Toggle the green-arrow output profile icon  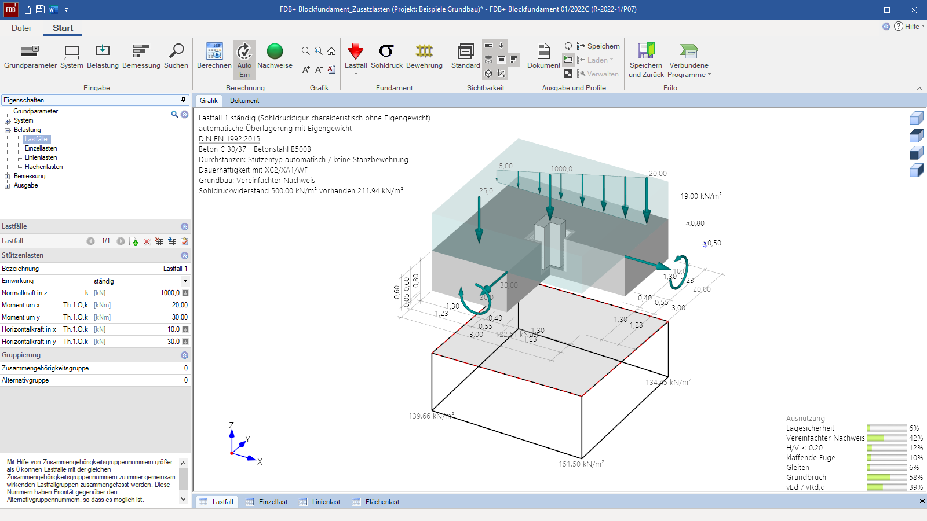(568, 60)
